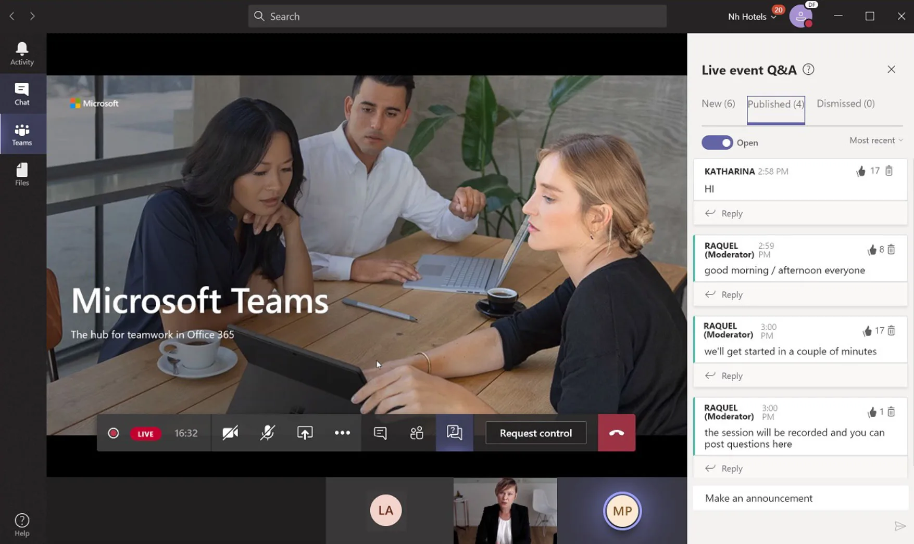Like the 'session will be recorded' message
914x544 pixels.
pyautogui.click(x=872, y=412)
